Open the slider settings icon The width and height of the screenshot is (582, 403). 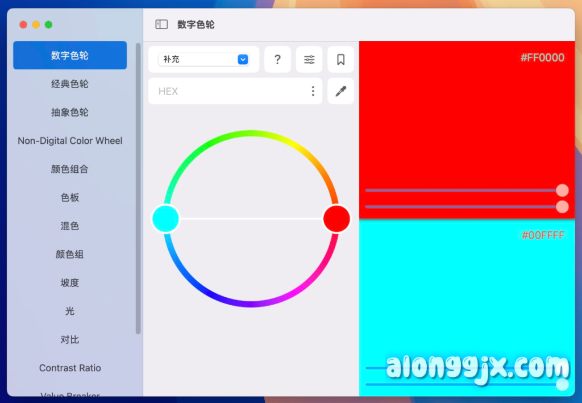[x=309, y=60]
